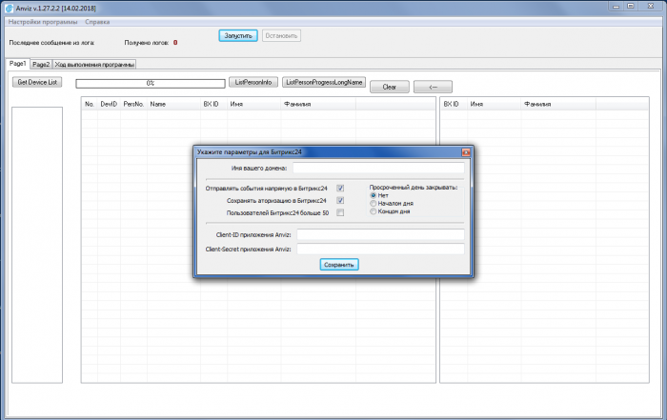This screenshot has height=420, width=667.
Task: Click the Clear button
Action: (390, 87)
